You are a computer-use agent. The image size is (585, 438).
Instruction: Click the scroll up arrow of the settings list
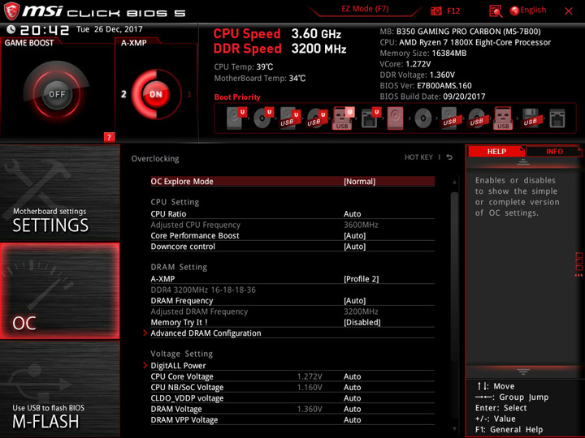coord(454,182)
